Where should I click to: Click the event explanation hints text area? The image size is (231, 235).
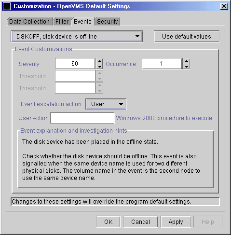click(115, 160)
